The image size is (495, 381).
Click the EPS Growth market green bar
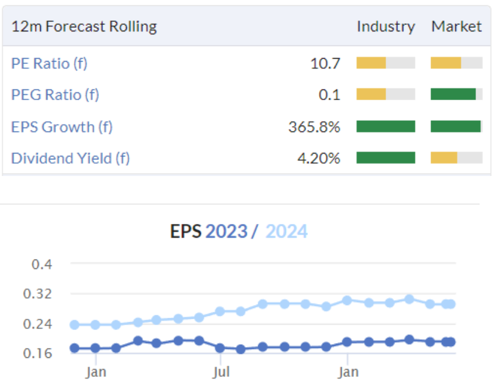point(455,127)
